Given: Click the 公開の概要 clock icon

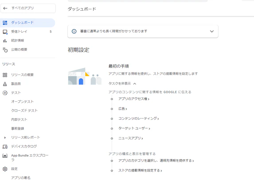Looking at the screenshot, I should (5, 50).
